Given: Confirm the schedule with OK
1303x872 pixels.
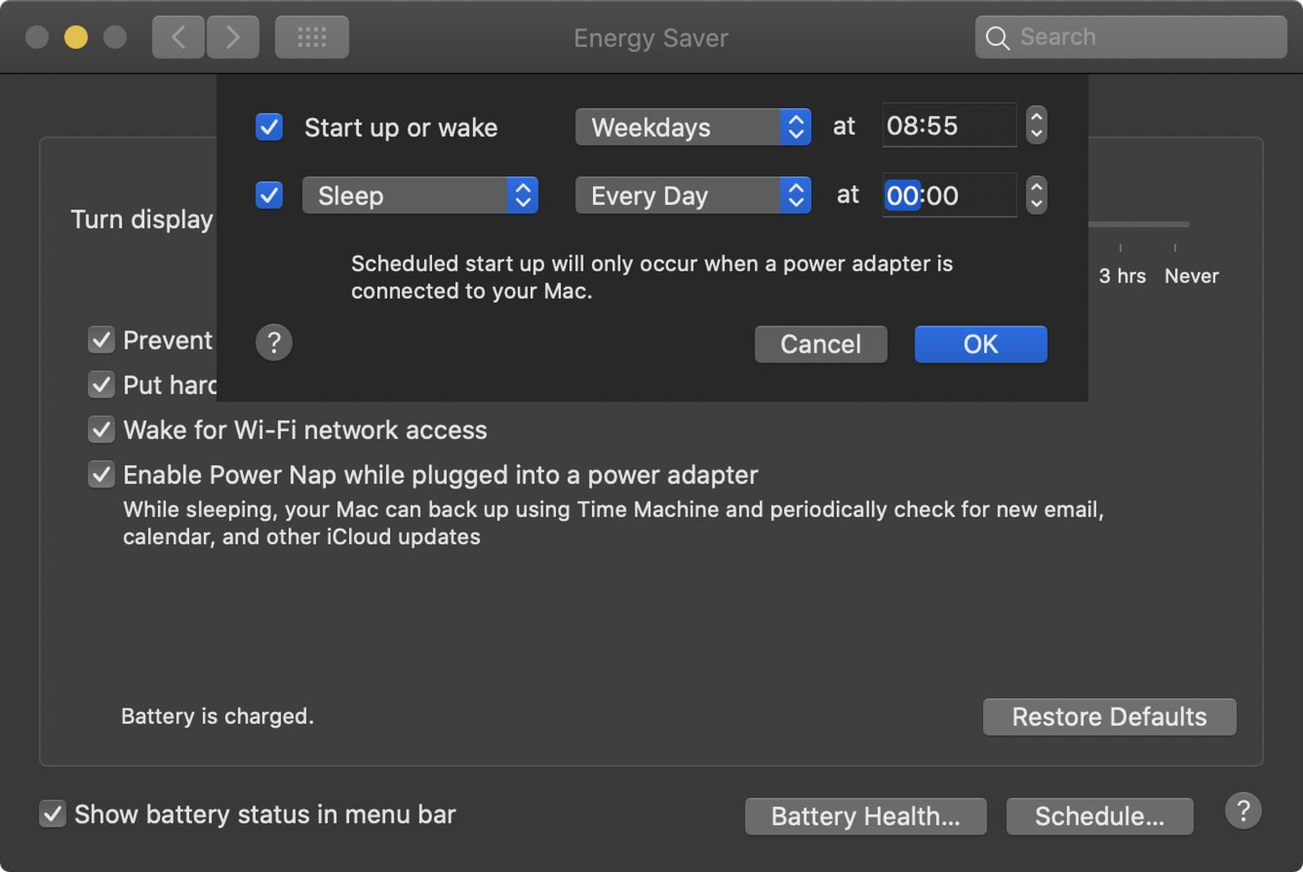Looking at the screenshot, I should 981,344.
